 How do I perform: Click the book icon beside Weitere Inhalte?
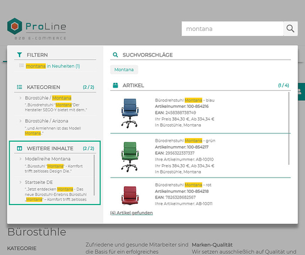coord(20,148)
